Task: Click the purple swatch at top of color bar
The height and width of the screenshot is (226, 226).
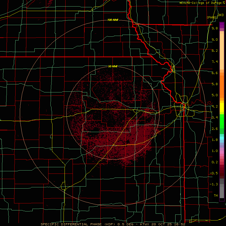Action: (222, 25)
